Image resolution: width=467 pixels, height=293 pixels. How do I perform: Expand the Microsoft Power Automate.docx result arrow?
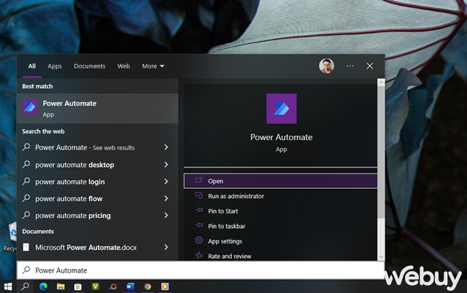tap(166, 247)
